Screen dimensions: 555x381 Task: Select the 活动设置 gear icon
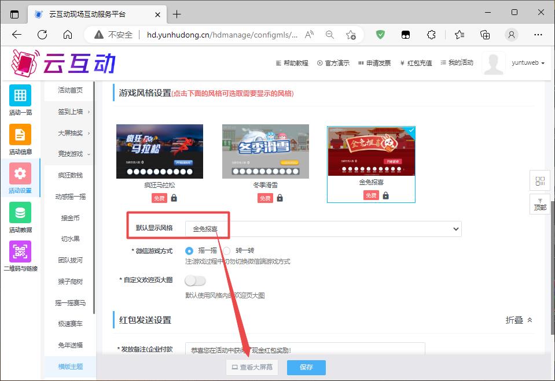point(20,173)
